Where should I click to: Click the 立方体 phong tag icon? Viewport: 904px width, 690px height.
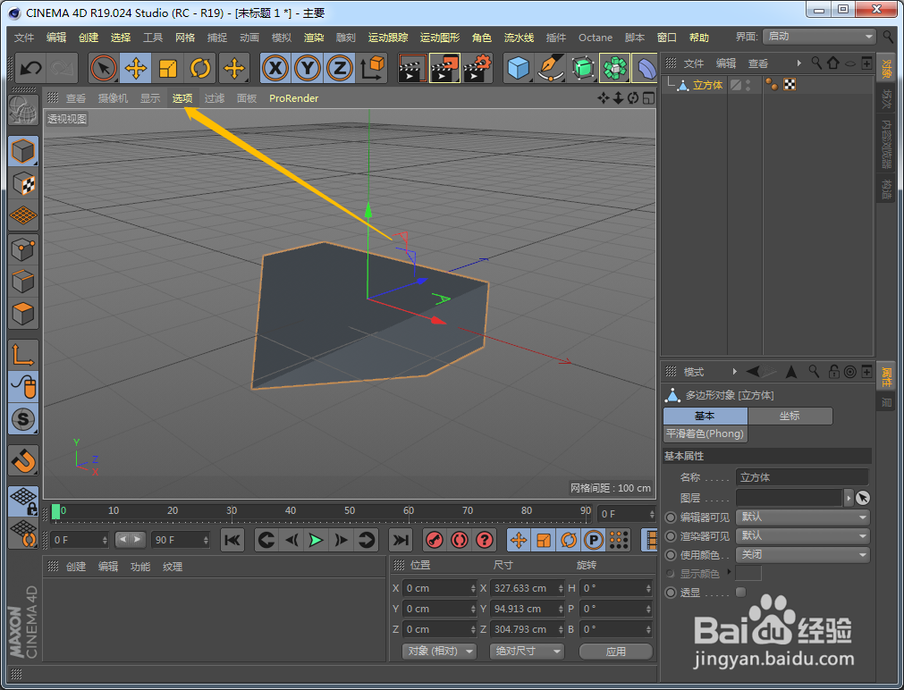(x=772, y=85)
